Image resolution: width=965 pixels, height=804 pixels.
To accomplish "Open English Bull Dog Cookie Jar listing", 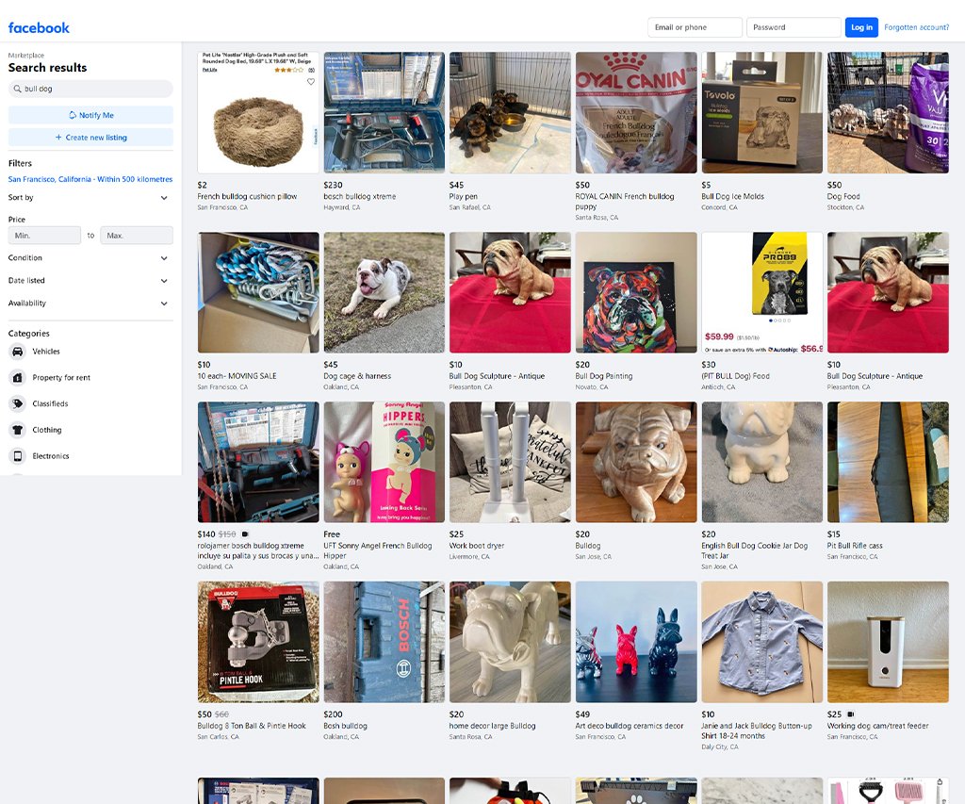I will tap(761, 463).
